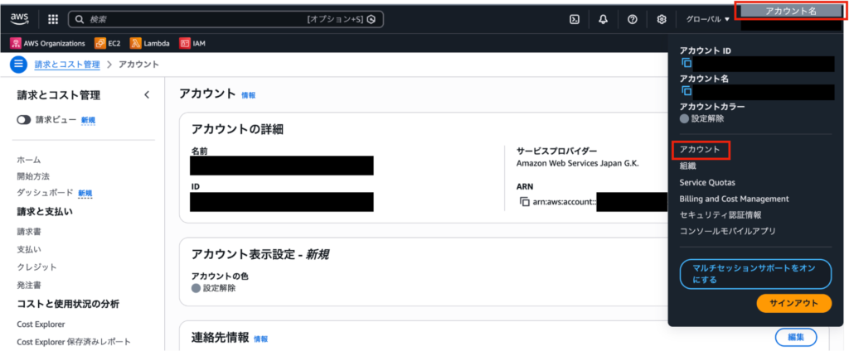Open the アカウント名 account menu
849x351 pixels.
790,11
